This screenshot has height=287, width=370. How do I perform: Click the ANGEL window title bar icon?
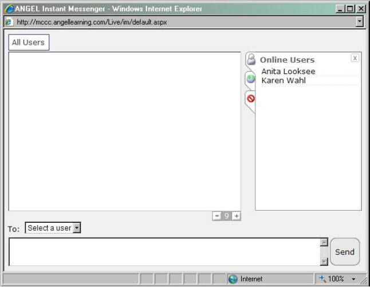(9, 9)
